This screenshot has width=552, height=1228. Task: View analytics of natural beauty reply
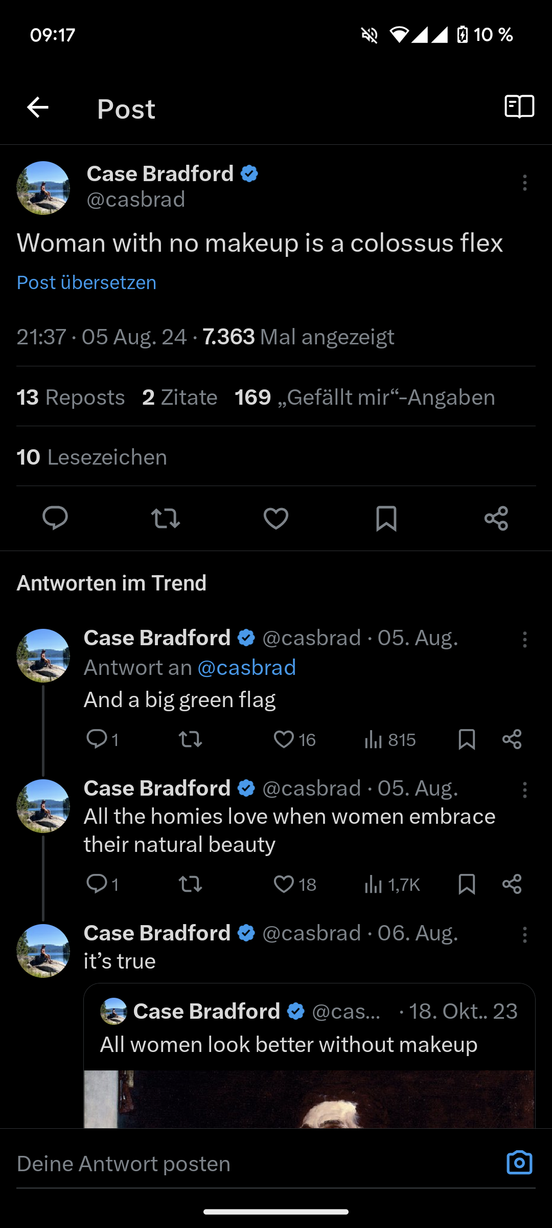point(392,884)
